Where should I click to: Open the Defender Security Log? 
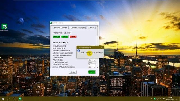tap(78, 28)
